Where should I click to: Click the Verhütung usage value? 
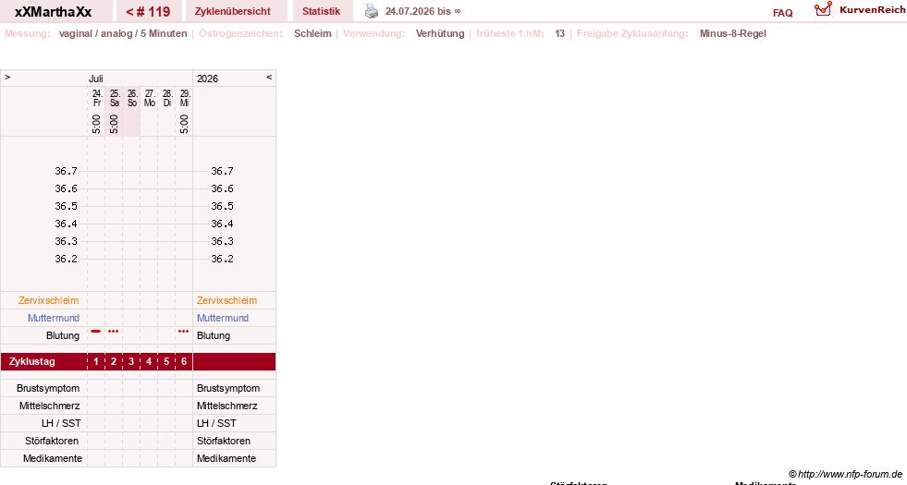(x=440, y=33)
